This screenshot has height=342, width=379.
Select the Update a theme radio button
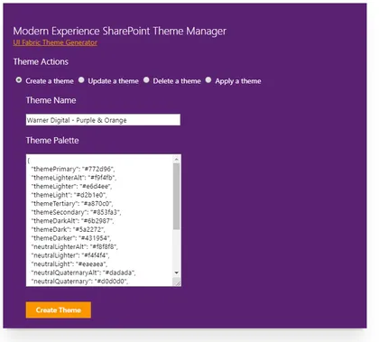coord(81,80)
